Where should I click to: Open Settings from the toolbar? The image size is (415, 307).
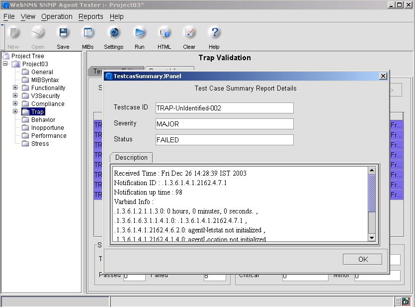click(x=114, y=33)
